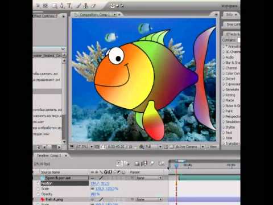Expand the Audio effects category
This screenshot has height=205, width=273.
tap(224, 57)
